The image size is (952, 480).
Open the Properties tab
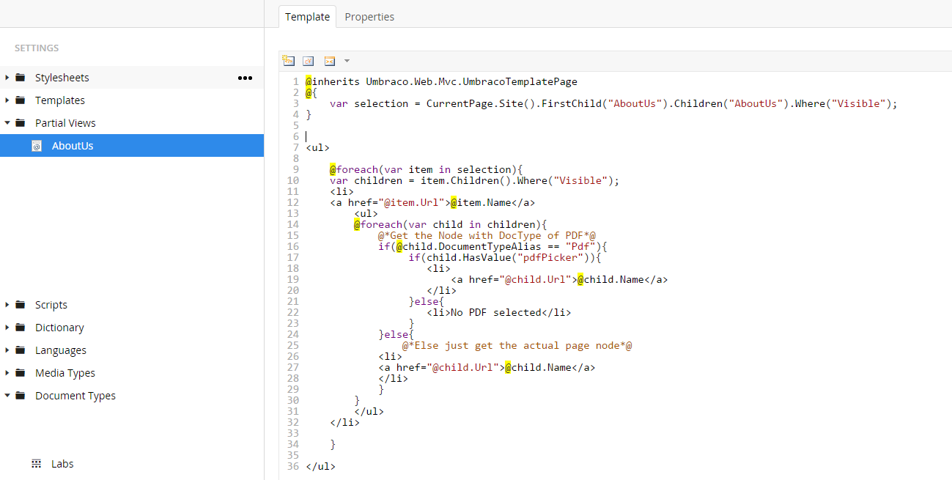point(369,17)
